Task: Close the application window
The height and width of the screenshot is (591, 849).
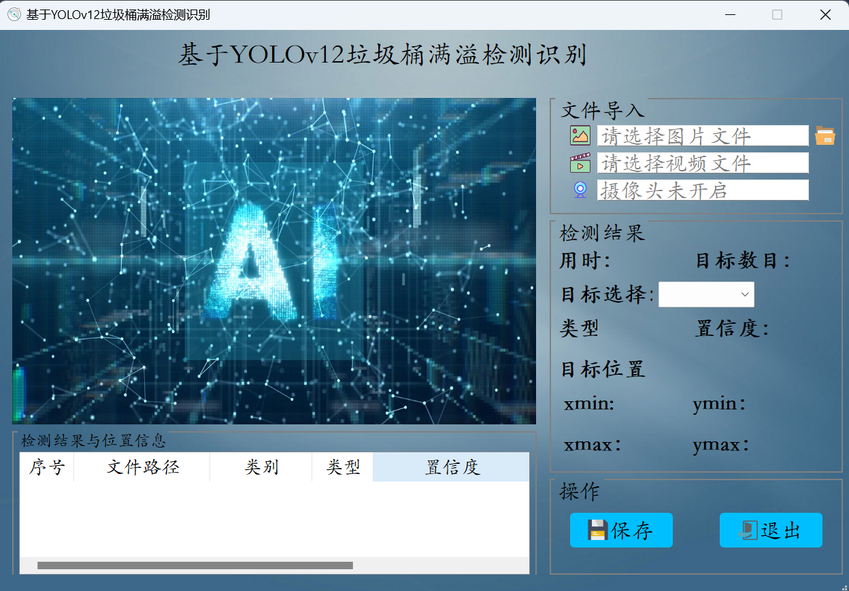Action: coord(825,14)
